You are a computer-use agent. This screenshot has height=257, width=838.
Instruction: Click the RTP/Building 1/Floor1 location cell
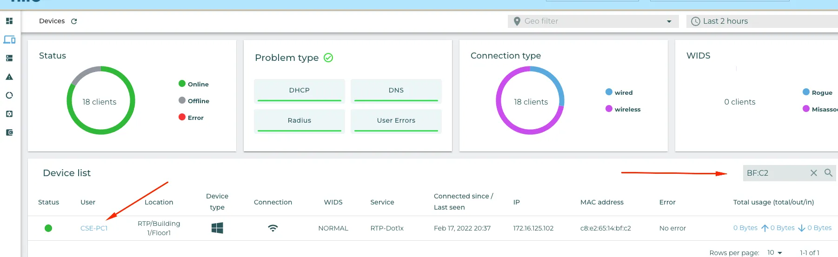pos(159,228)
